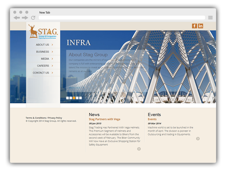Open the Media menu item

point(45,59)
